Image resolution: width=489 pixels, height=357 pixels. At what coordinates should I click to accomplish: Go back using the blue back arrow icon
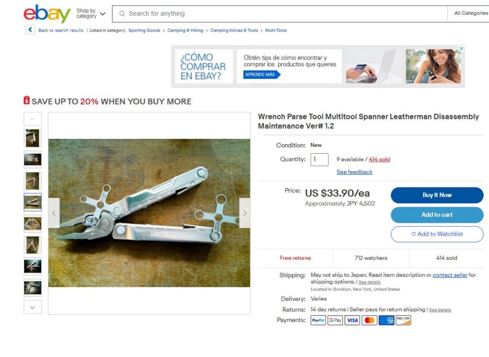30,30
